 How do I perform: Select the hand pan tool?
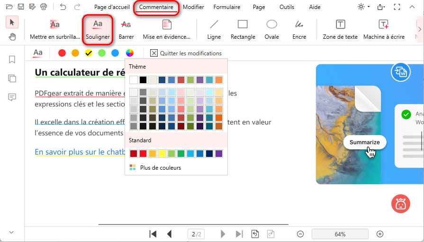[12, 37]
